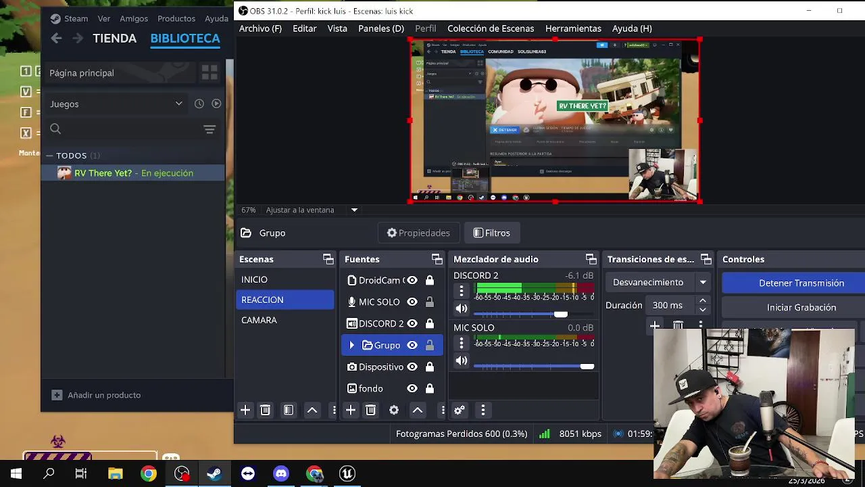Hide the Grupo source
This screenshot has width=865, height=487.
click(412, 345)
